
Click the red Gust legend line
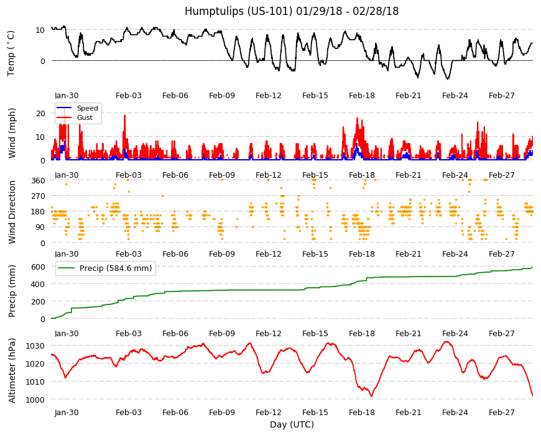click(x=64, y=118)
